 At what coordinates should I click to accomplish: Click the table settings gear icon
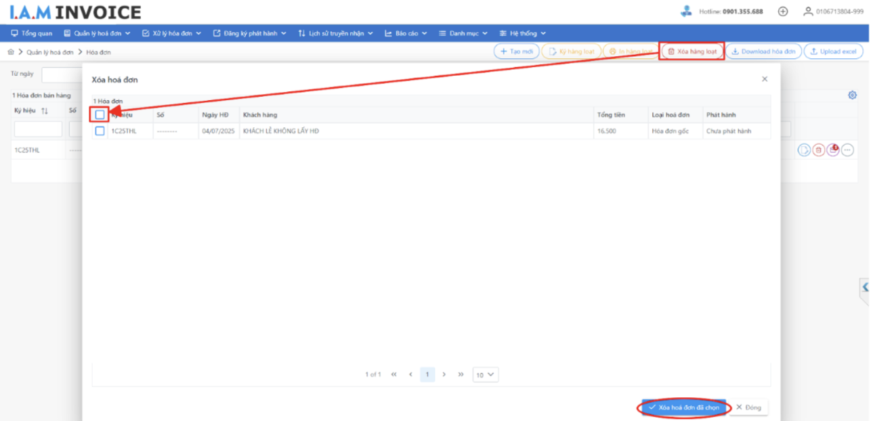852,95
